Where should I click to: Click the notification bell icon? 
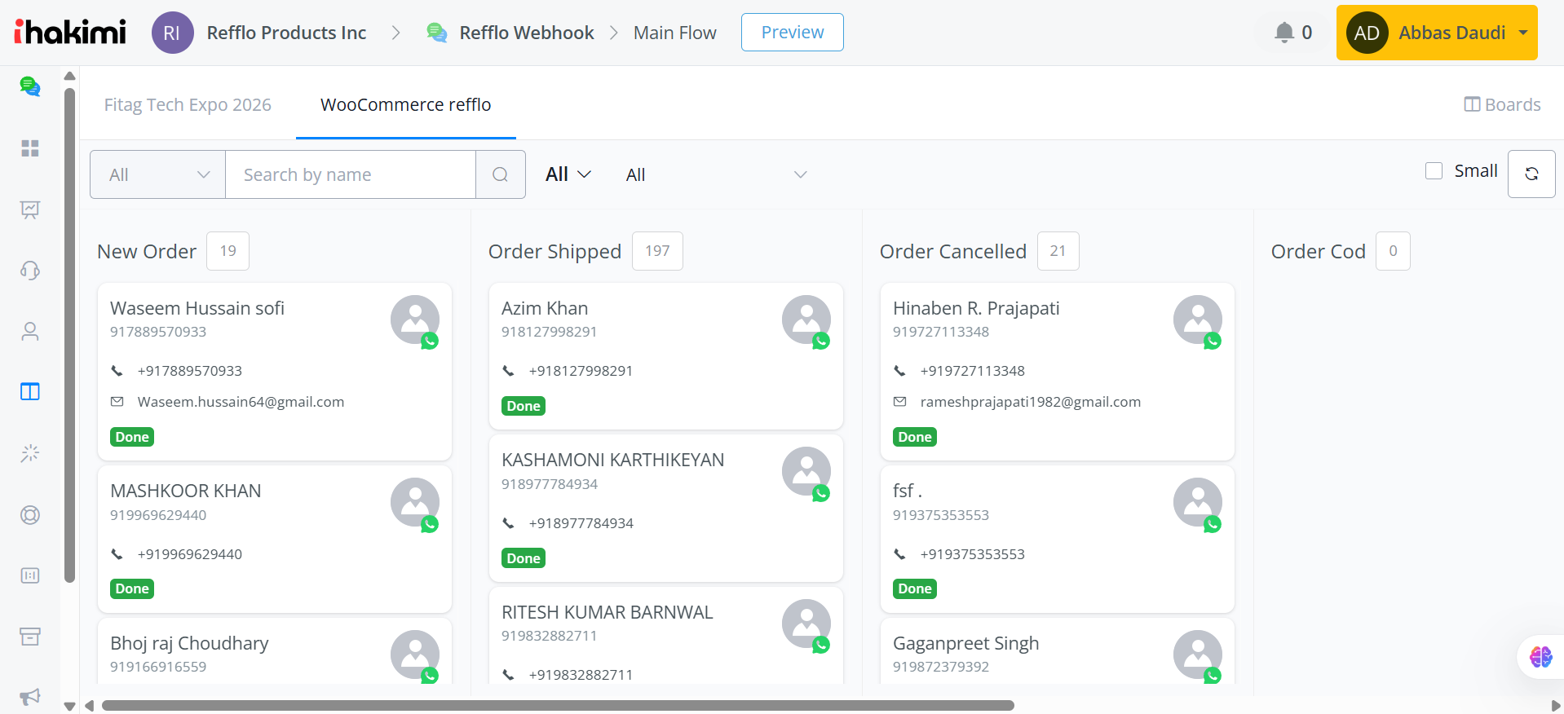click(1284, 33)
